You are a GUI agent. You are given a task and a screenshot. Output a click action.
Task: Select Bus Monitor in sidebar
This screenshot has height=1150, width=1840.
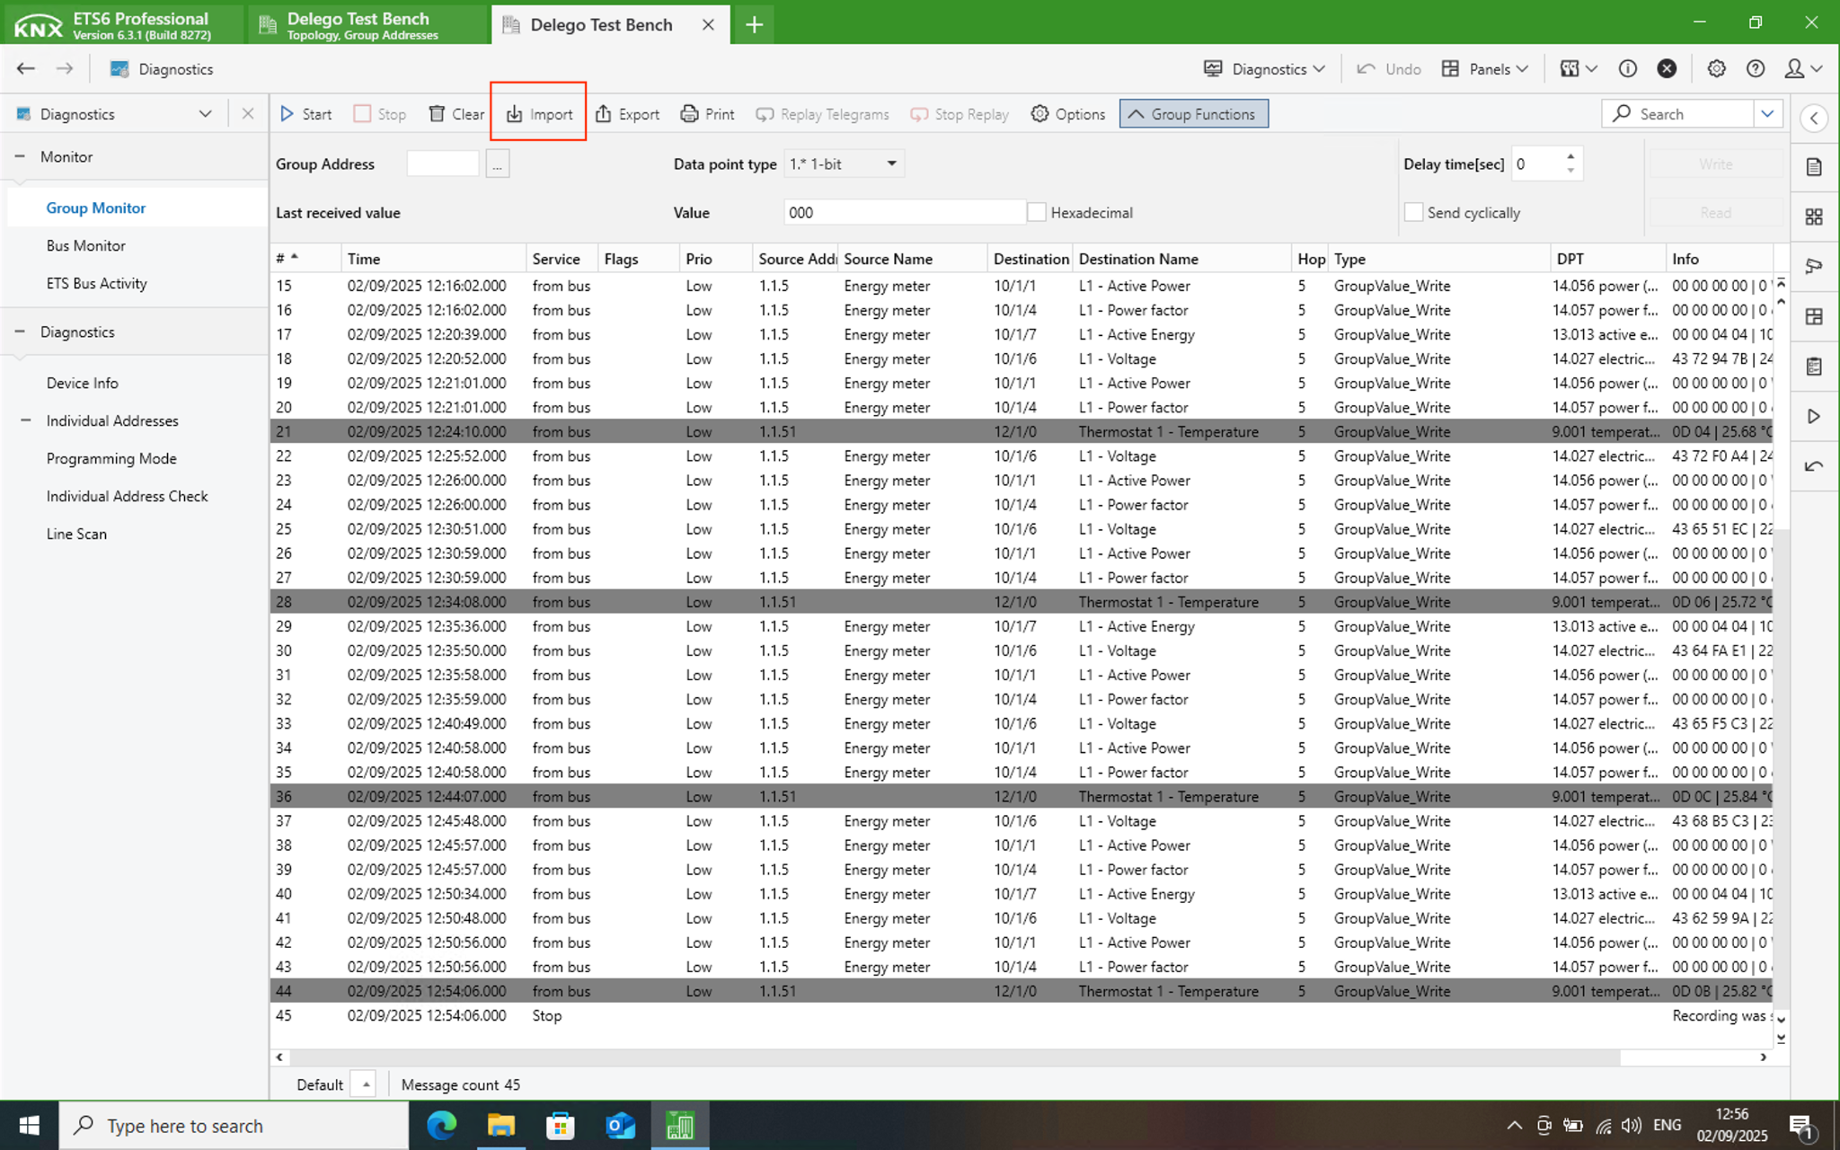pos(86,245)
